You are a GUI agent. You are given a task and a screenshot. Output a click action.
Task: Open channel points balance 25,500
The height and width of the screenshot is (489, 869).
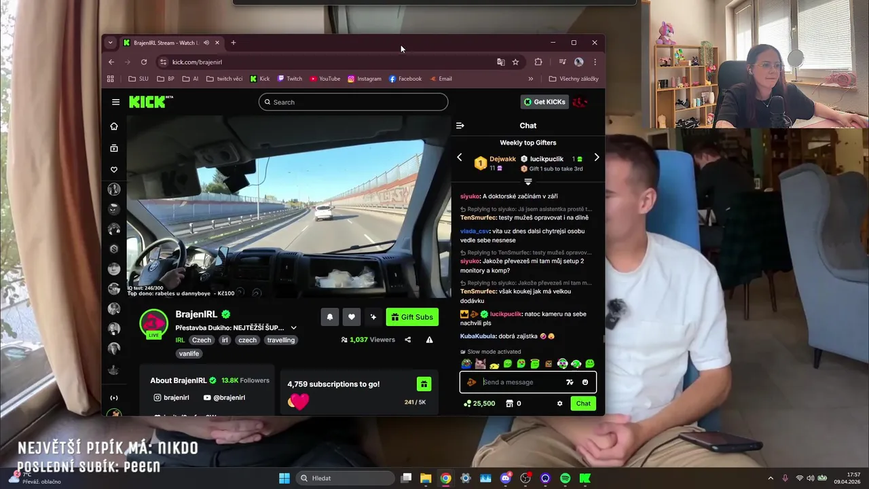(x=479, y=403)
